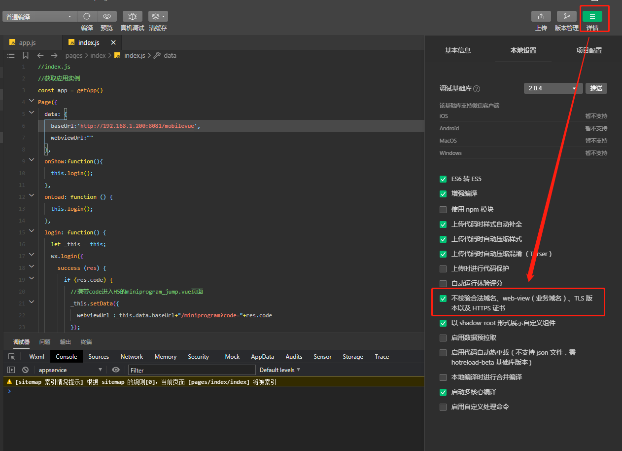This screenshot has height=451, width=622.
Task: Expand the Default levels dropdown
Action: click(x=279, y=370)
